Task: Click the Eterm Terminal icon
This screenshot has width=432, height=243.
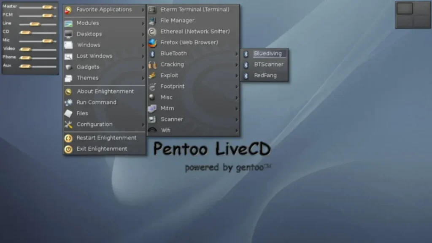Action: (152, 10)
